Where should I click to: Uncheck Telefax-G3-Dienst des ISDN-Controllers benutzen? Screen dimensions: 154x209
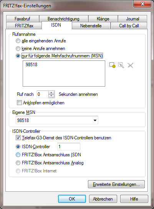coord(18,138)
